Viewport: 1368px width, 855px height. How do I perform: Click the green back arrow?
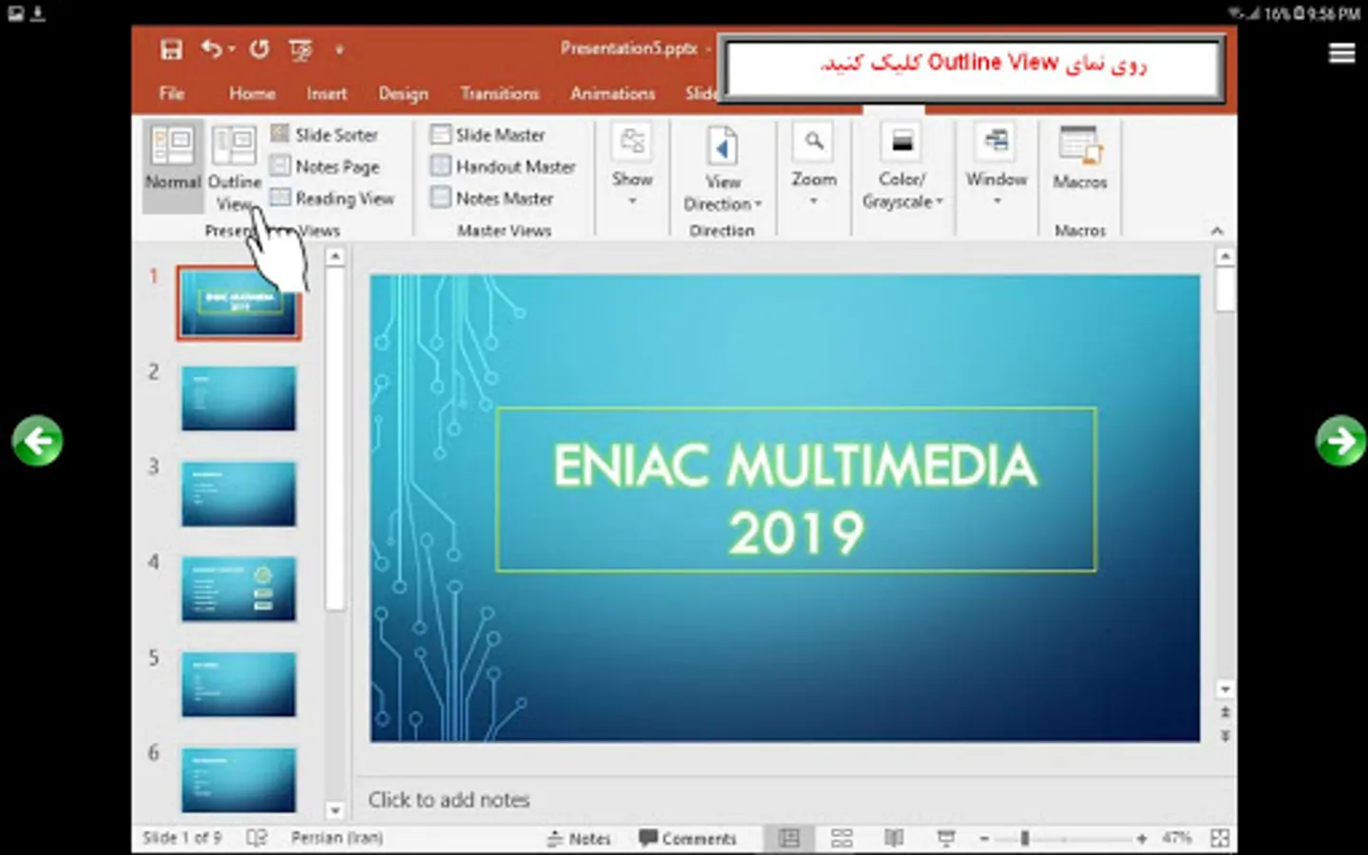(x=37, y=441)
